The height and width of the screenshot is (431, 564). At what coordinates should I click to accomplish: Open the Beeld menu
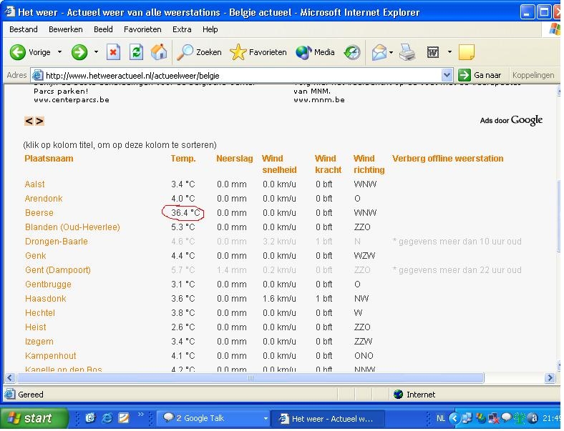click(103, 29)
